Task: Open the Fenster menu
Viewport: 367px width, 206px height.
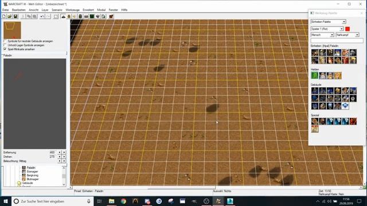Action: (114, 10)
